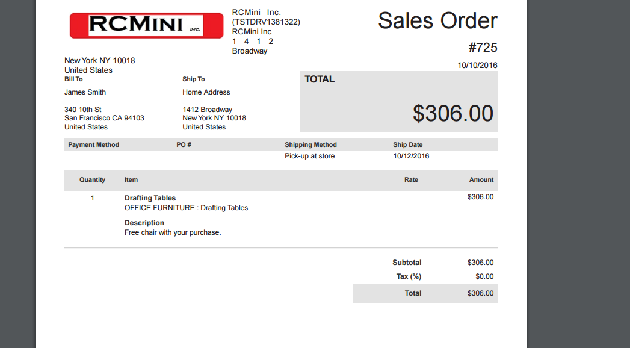Click the Ship Date 10/12/2016
The height and width of the screenshot is (348, 630).
[411, 155]
